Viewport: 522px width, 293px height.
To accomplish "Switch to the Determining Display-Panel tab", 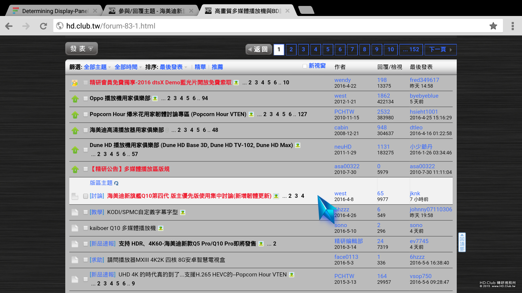I will pos(54,11).
